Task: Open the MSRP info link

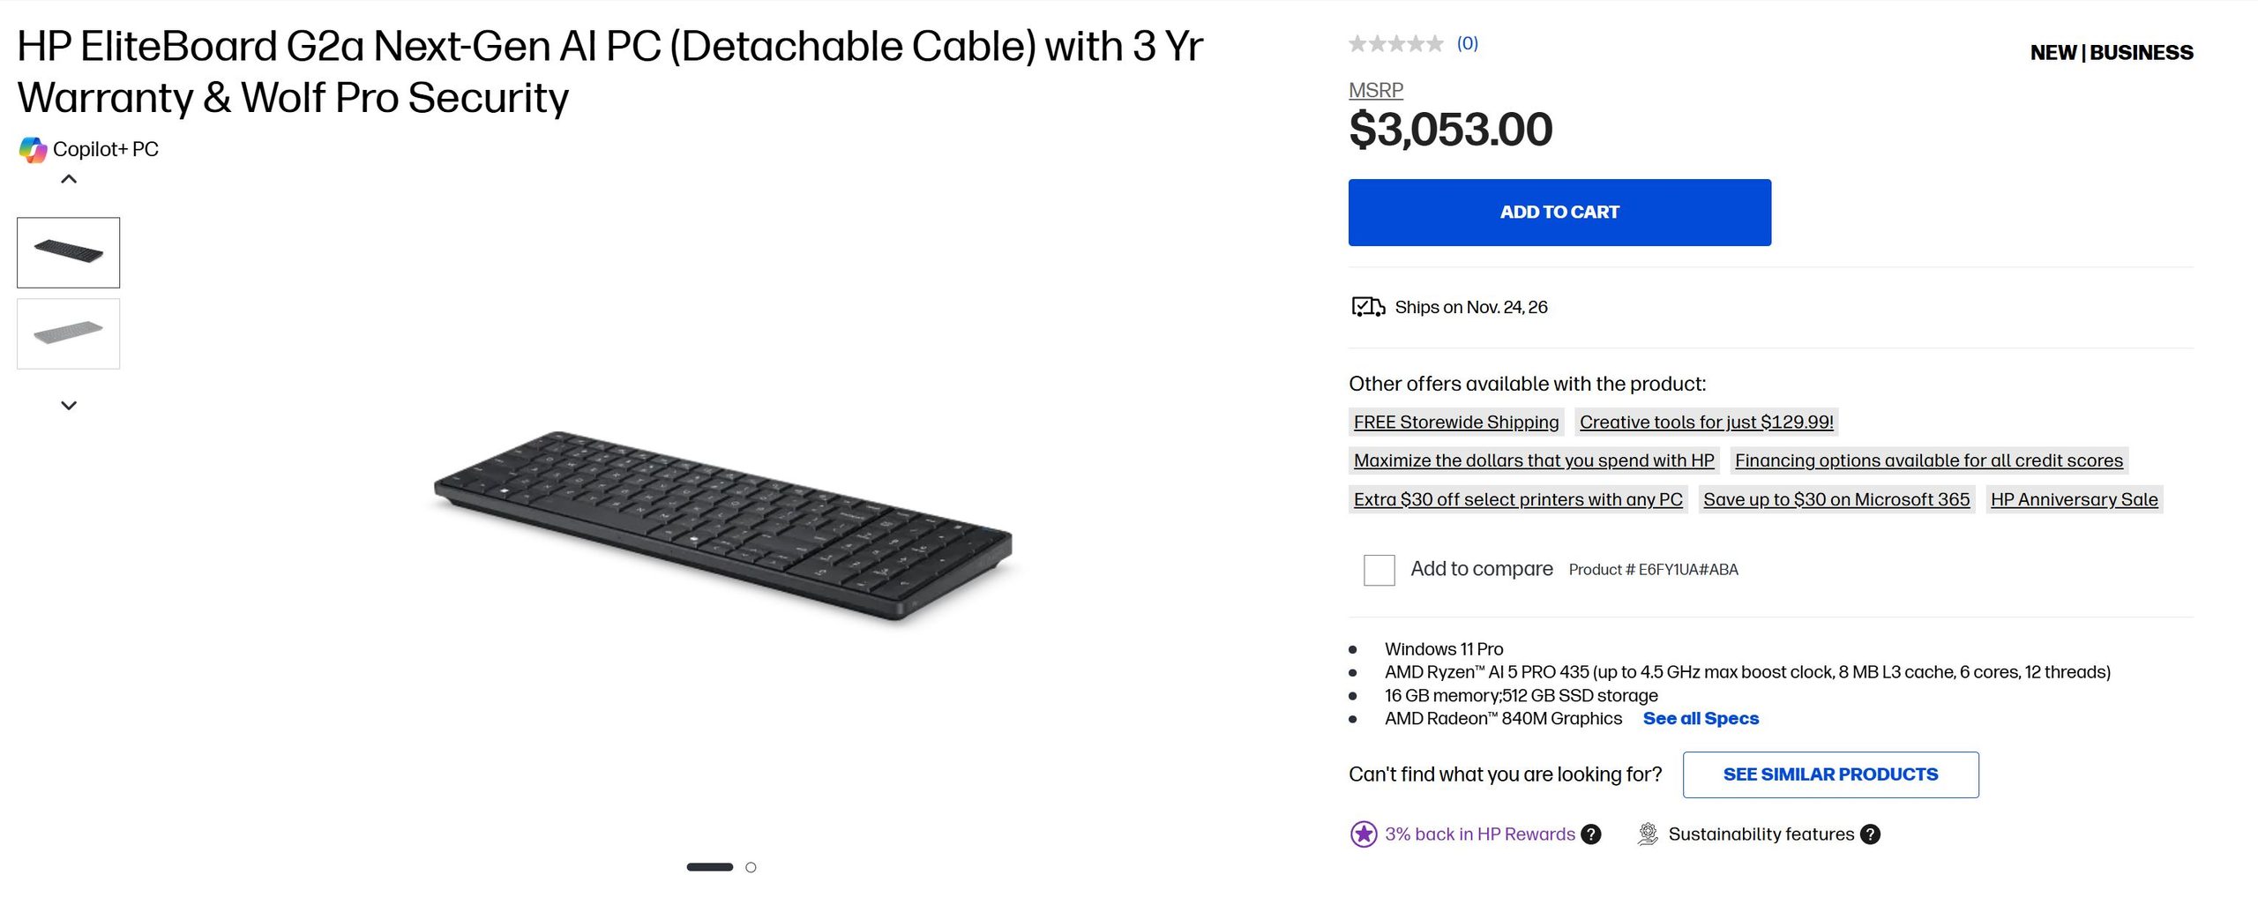Action: pyautogui.click(x=1375, y=90)
